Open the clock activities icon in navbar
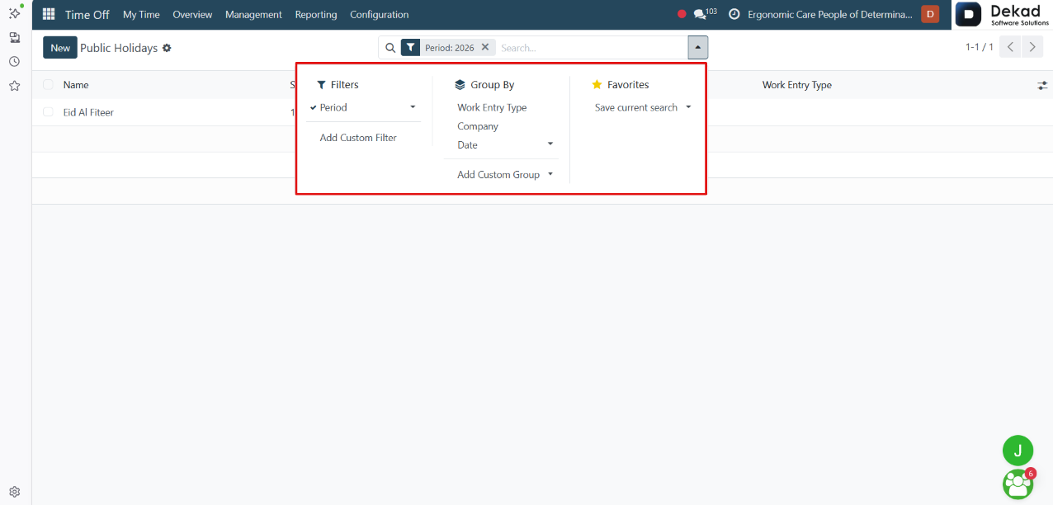 coord(734,14)
